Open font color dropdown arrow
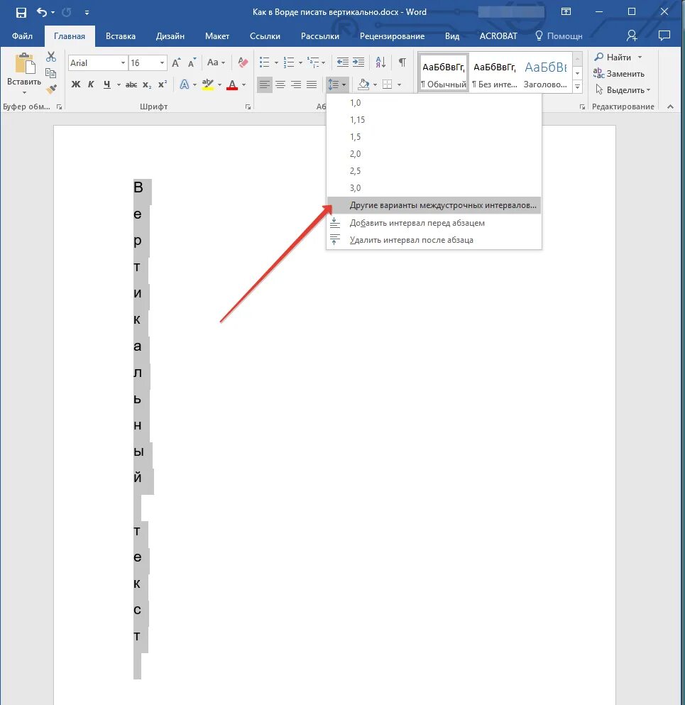The image size is (685, 705). tap(243, 84)
